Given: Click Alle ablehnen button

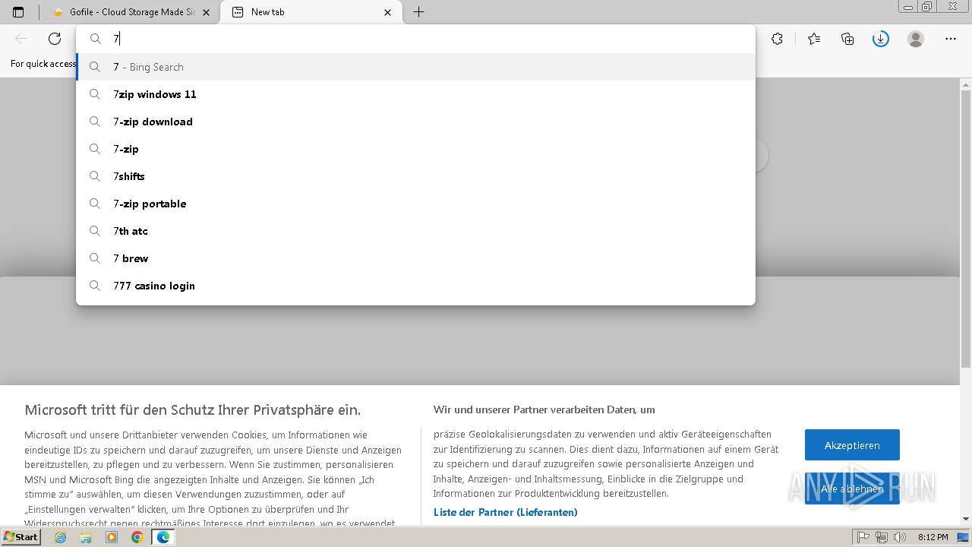Looking at the screenshot, I should [852, 489].
